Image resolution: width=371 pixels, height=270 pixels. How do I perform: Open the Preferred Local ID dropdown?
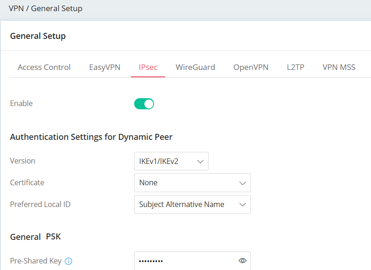(x=192, y=205)
